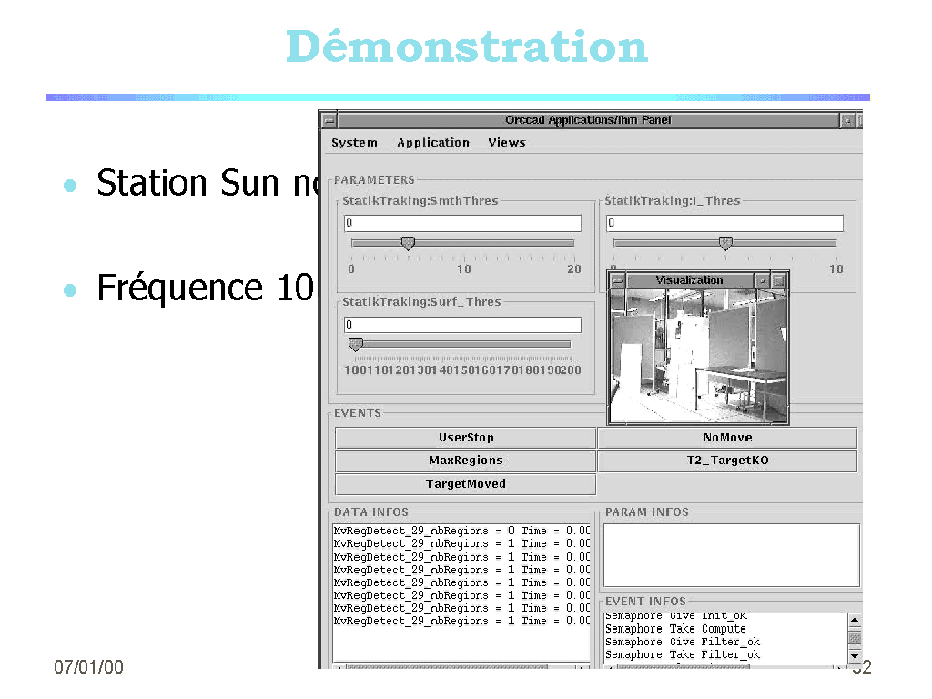Click the I_Thres slider handle
This screenshot has width=932, height=699.
click(725, 243)
